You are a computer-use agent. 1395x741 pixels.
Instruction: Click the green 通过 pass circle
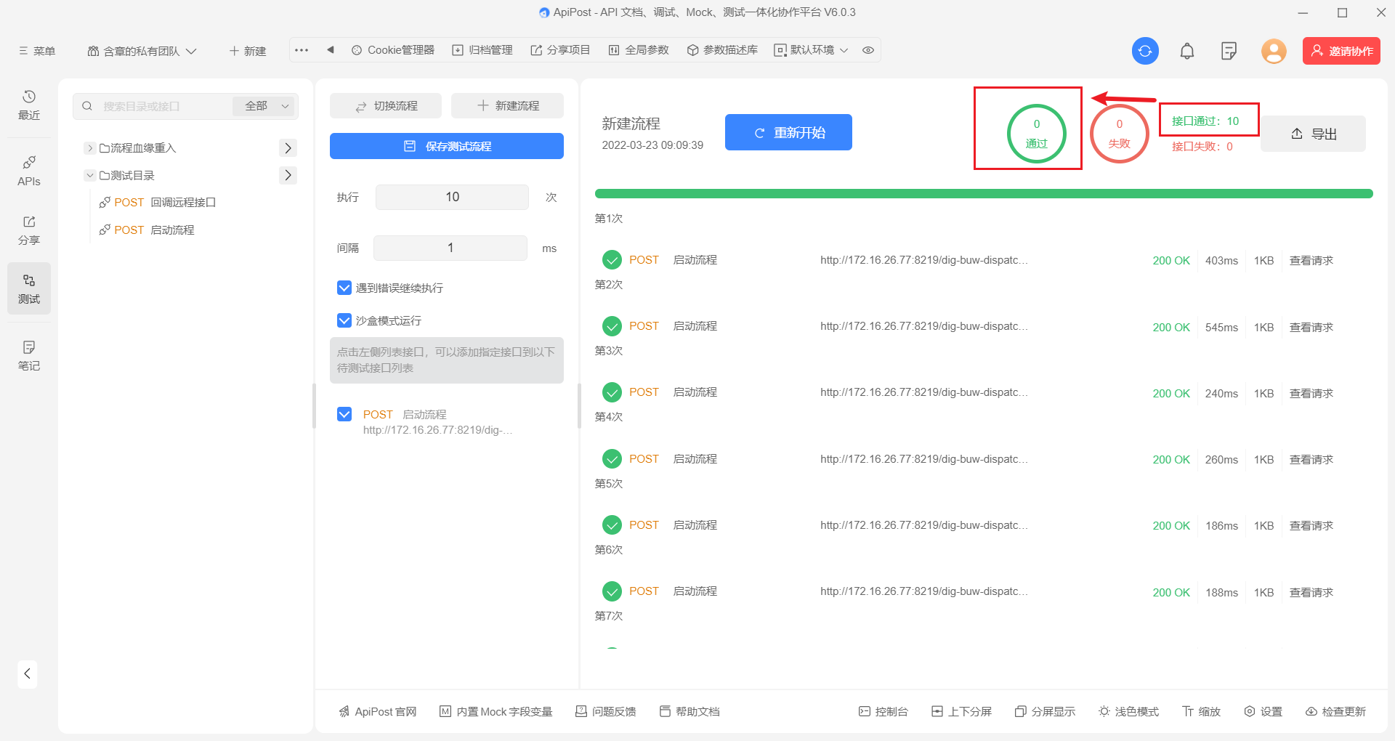point(1037,134)
